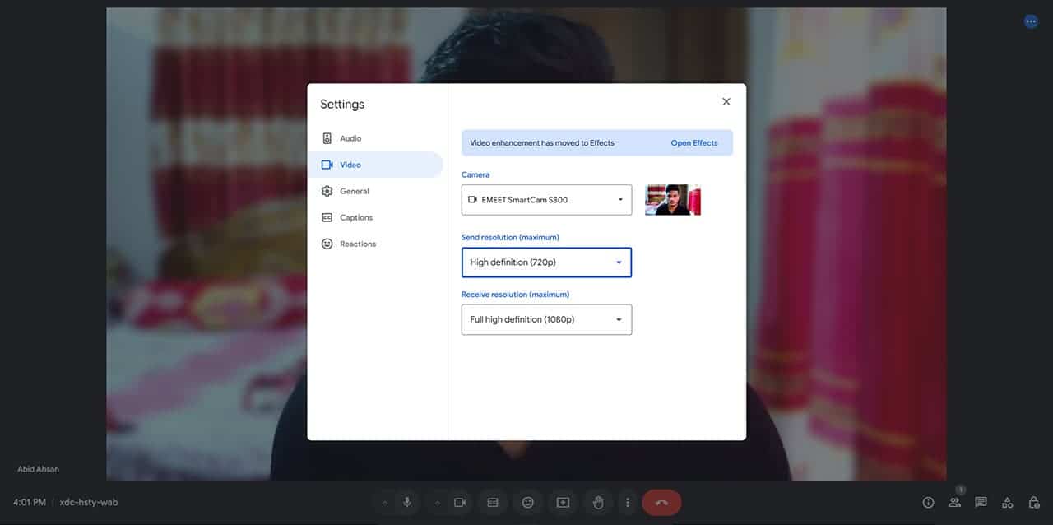The width and height of the screenshot is (1053, 525).
Task: Expand the EMEET SmartCam S800 camera dropdown
Action: 546,200
